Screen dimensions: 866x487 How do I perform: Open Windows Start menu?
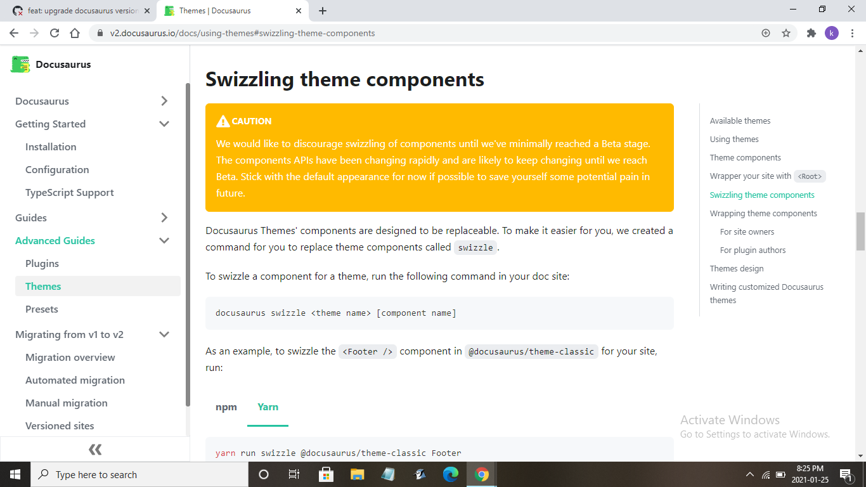(15, 474)
